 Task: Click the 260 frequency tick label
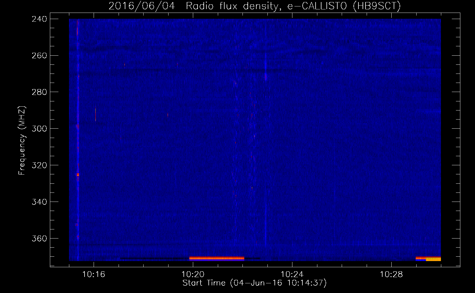point(39,56)
